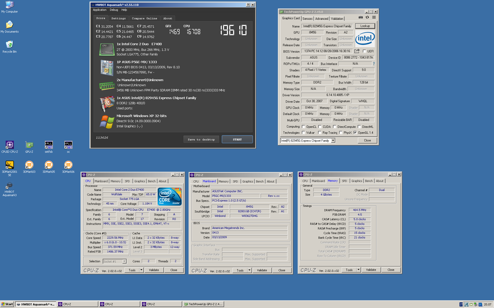This screenshot has width=494, height=308.
Task: Click BIOS version share/export icon in GPU-Z
Action: [x=357, y=51]
